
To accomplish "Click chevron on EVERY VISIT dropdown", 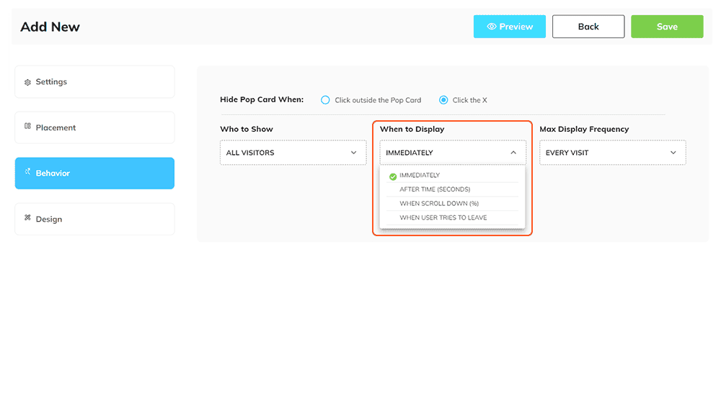I will [x=673, y=153].
